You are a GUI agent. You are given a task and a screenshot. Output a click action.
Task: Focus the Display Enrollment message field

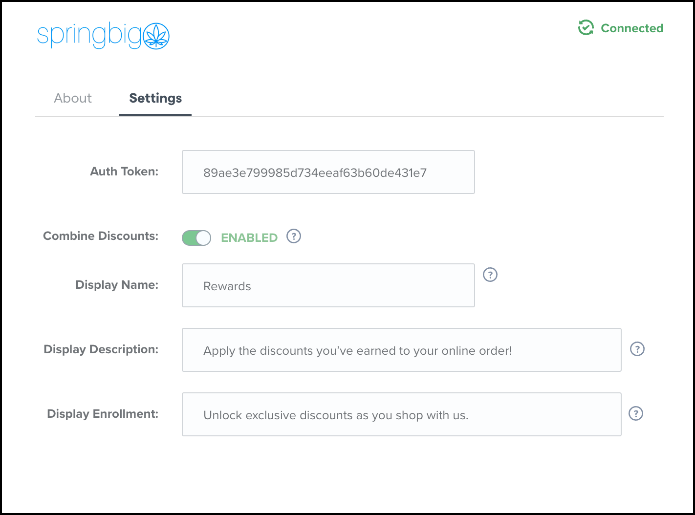tap(401, 414)
